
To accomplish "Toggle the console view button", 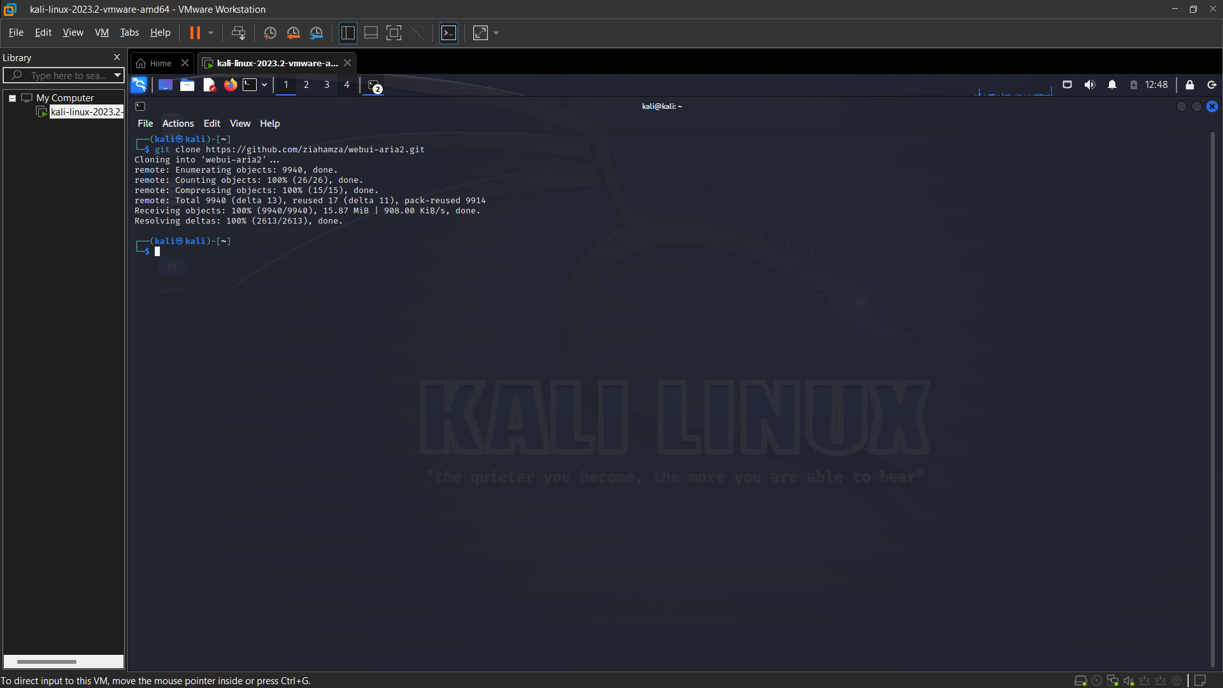I will click(x=448, y=32).
